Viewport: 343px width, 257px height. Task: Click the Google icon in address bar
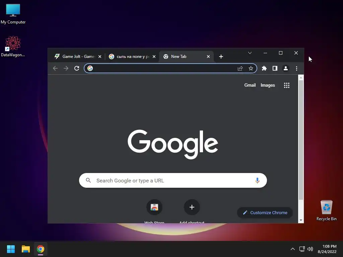coord(90,68)
